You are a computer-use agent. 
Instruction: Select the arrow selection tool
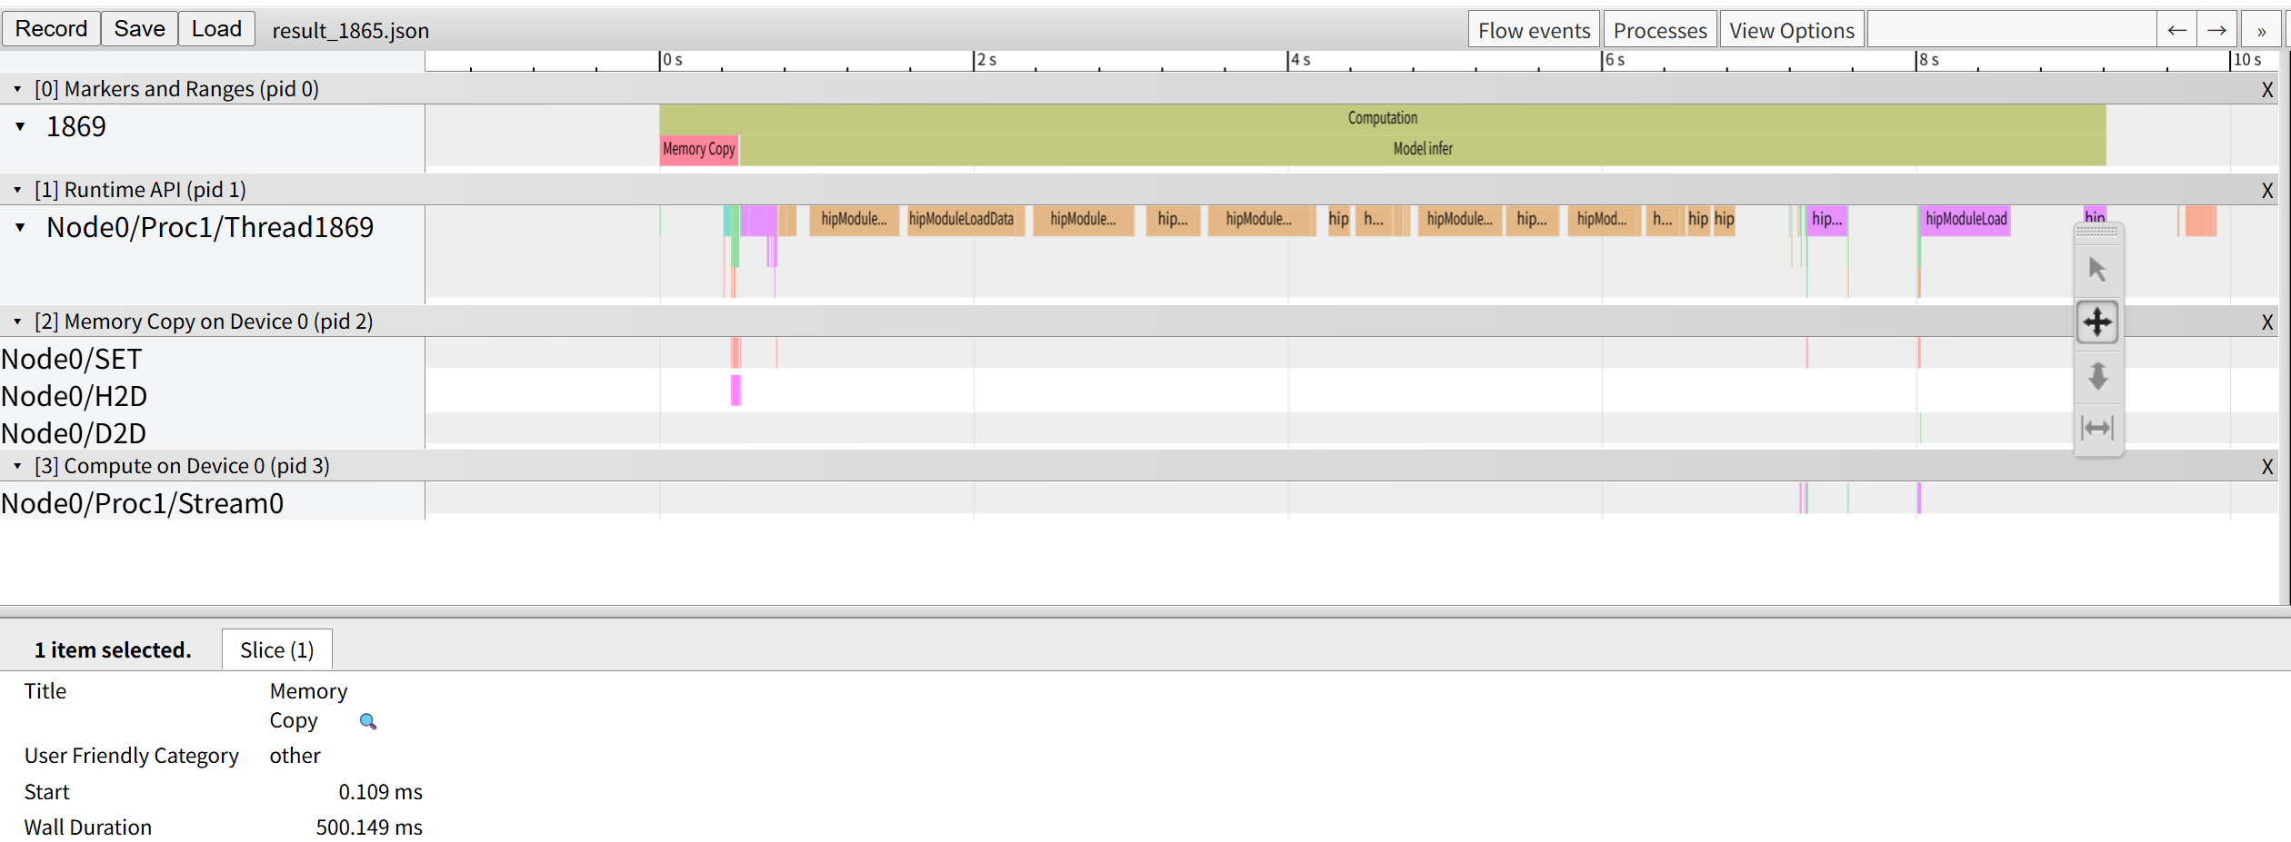point(2098,268)
